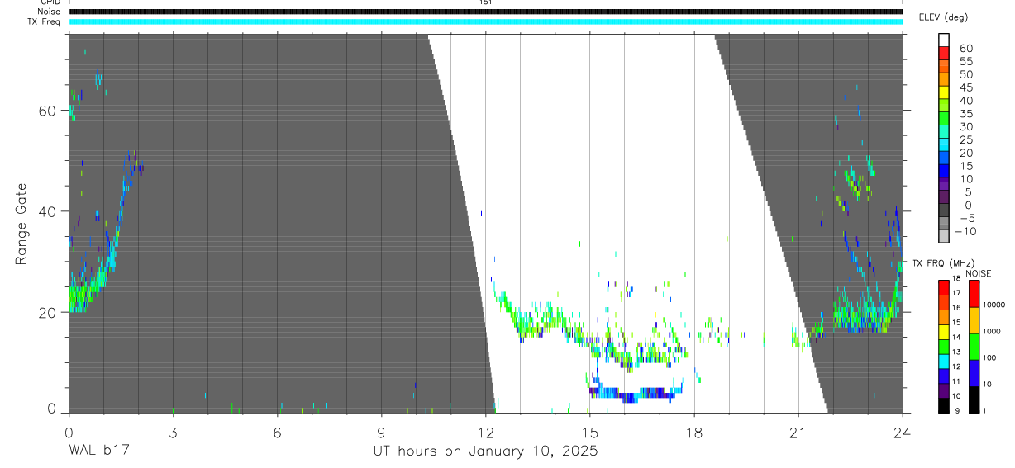Click the 'NOISE' legend title
Screen dimensions: 1015x468
(x=979, y=274)
